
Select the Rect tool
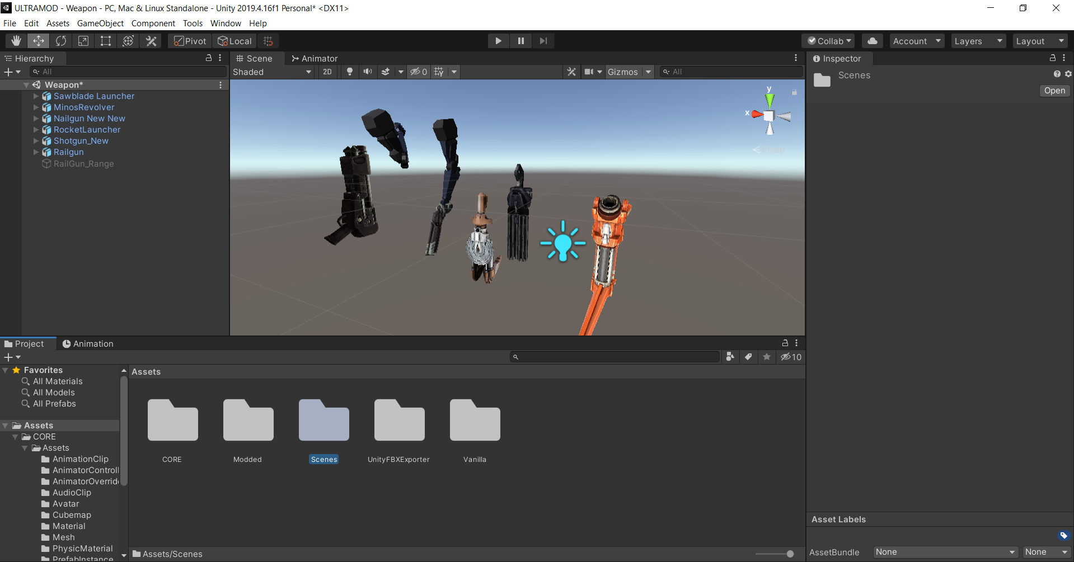(x=106, y=41)
